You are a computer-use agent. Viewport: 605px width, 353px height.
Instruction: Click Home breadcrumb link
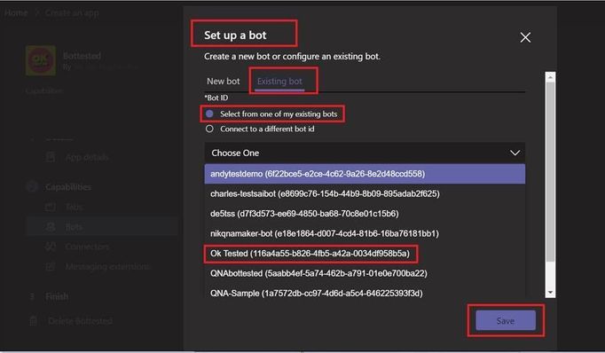(x=16, y=12)
